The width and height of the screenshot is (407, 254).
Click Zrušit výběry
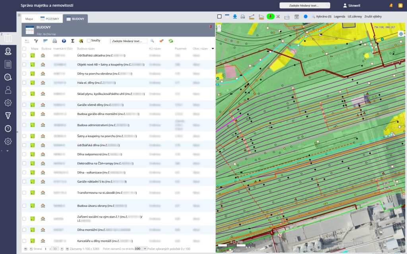(x=373, y=16)
